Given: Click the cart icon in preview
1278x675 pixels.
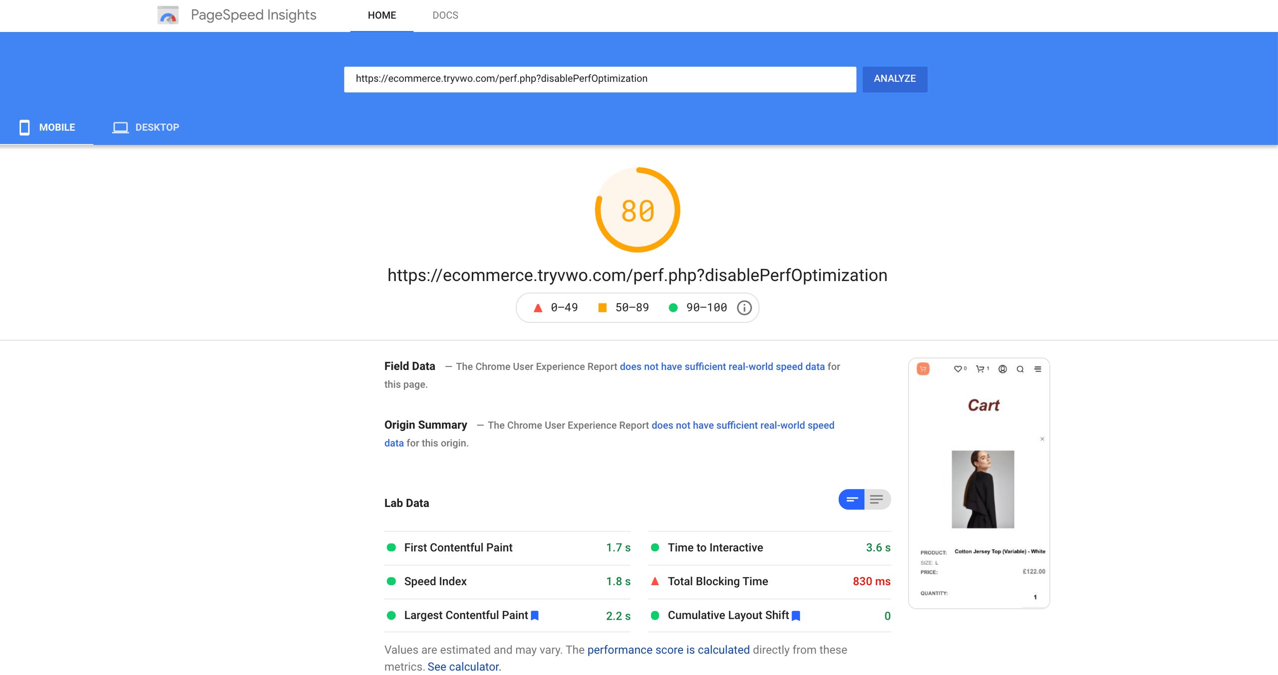Looking at the screenshot, I should 980,369.
